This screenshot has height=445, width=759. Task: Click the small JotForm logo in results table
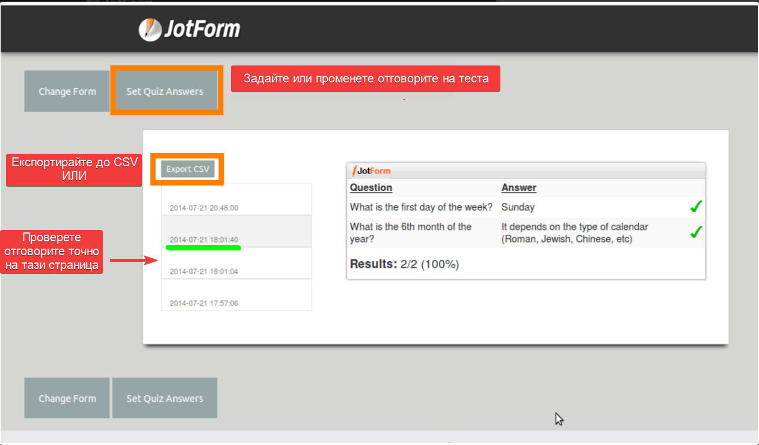click(371, 171)
